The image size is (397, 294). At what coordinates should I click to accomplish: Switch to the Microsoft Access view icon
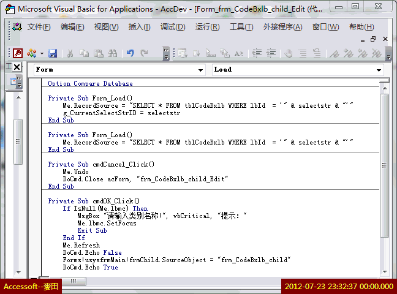pos(18,53)
